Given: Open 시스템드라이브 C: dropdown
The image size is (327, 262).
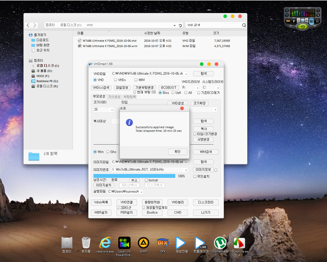Looking at the screenshot, I should (218, 88).
